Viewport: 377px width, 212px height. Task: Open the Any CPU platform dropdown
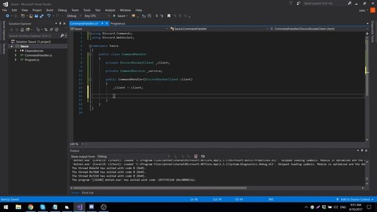tap(97, 16)
